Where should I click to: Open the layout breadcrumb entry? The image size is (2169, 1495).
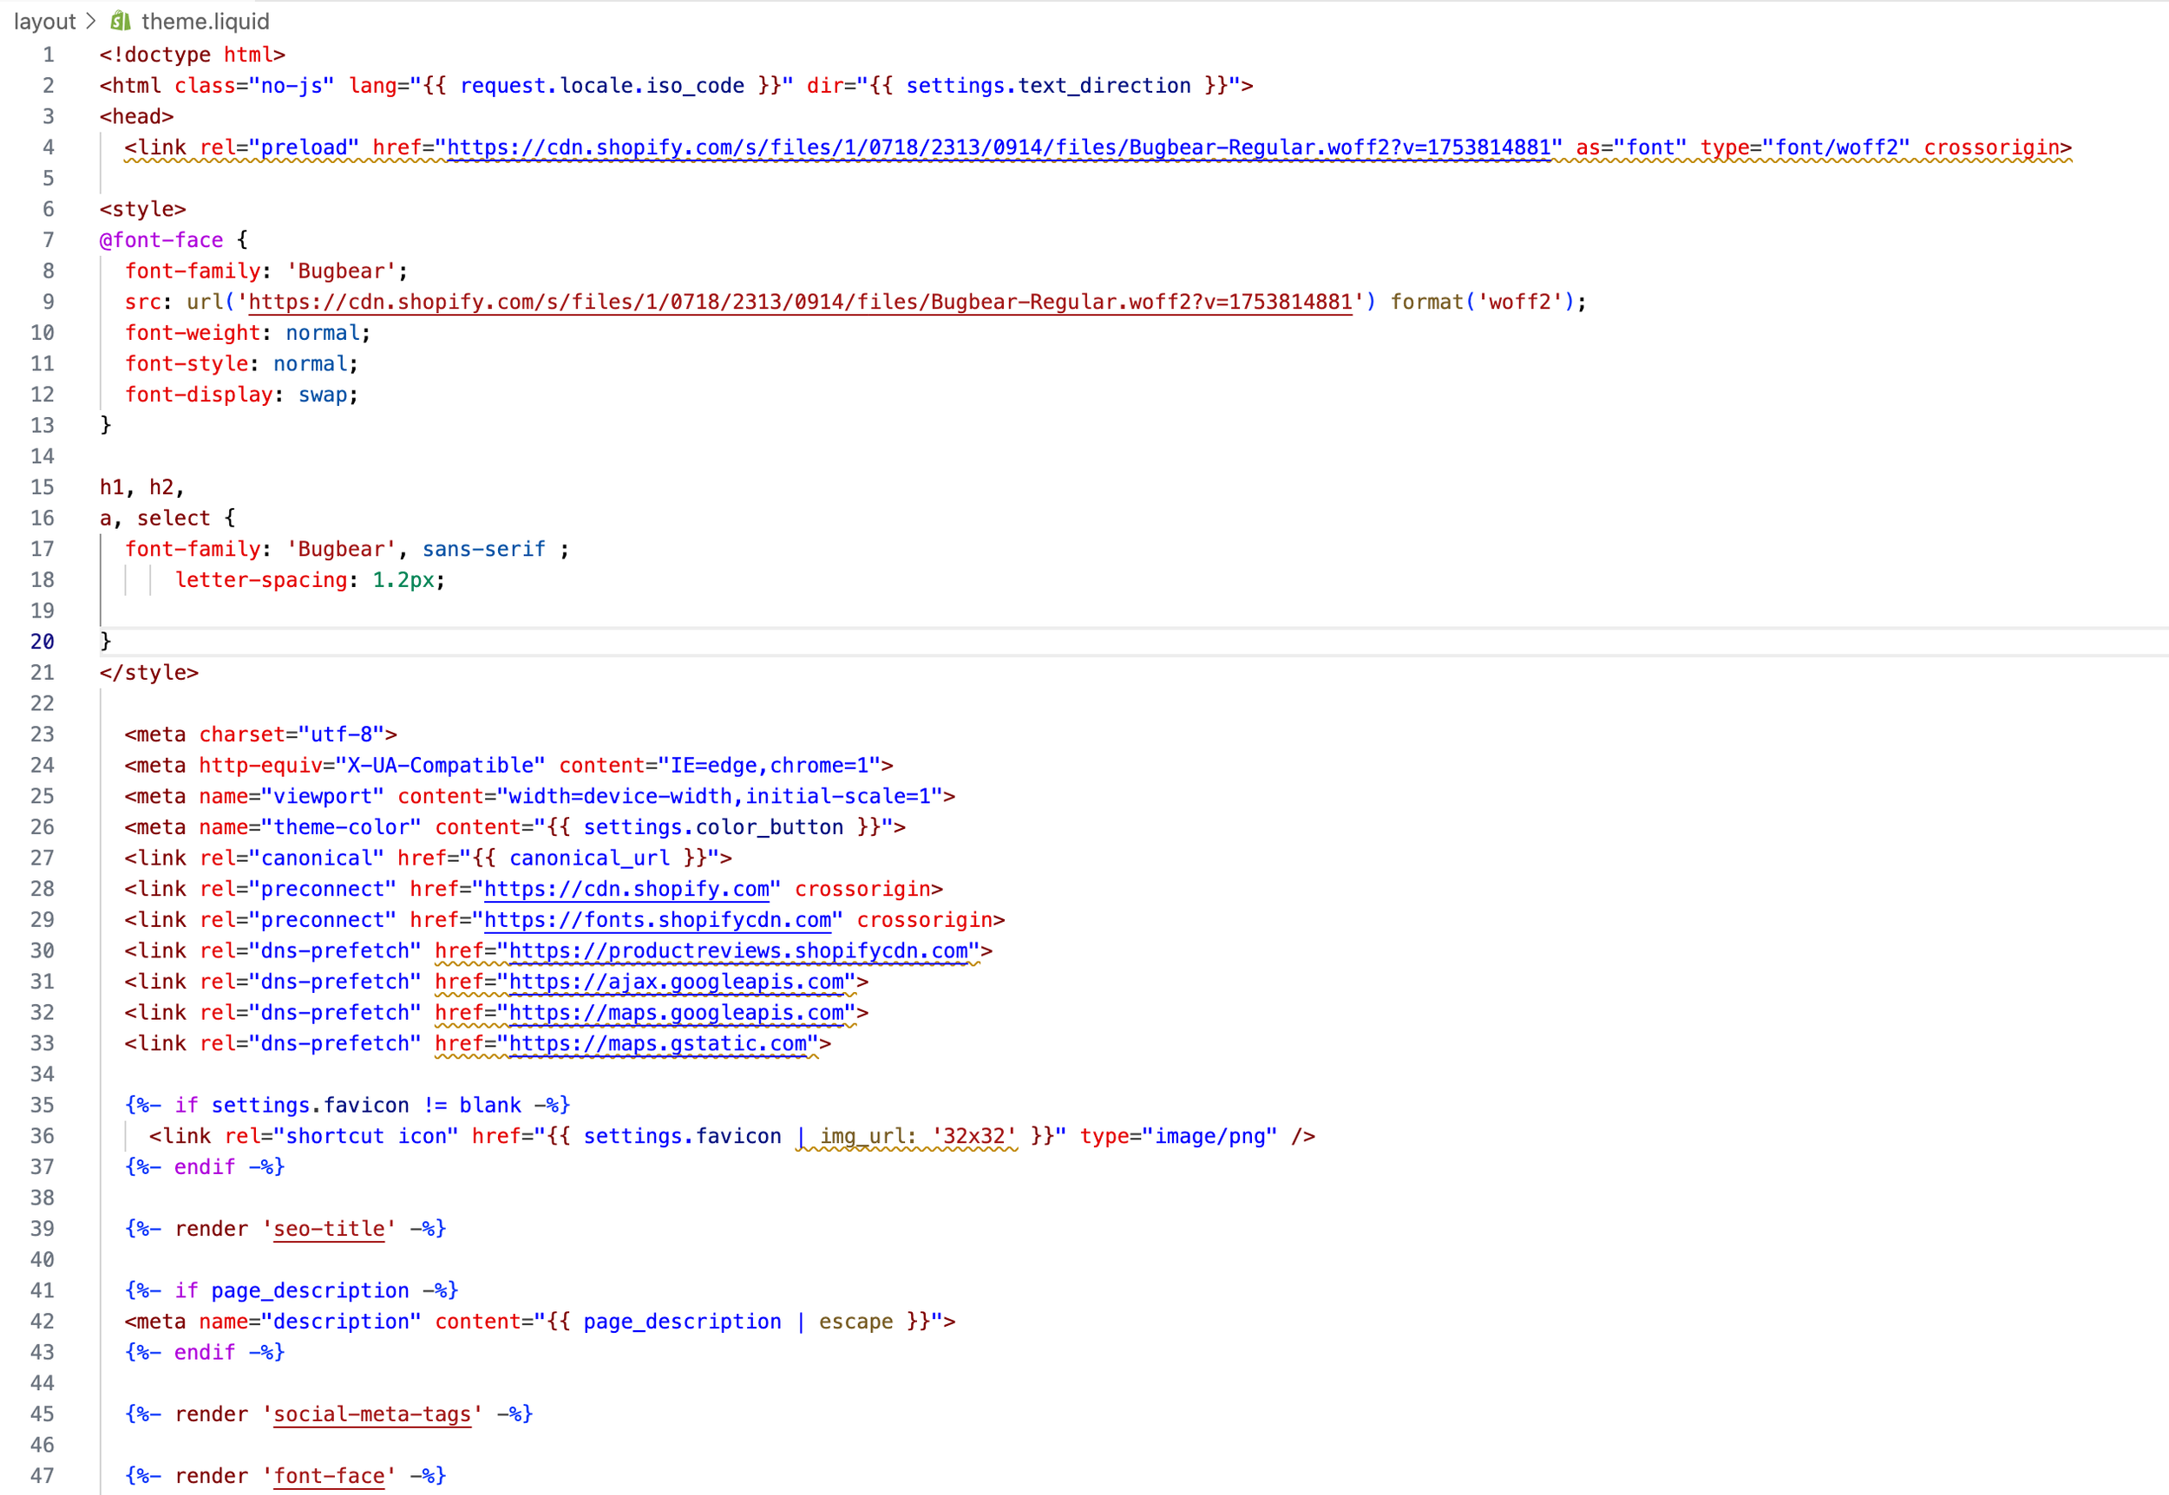43,20
